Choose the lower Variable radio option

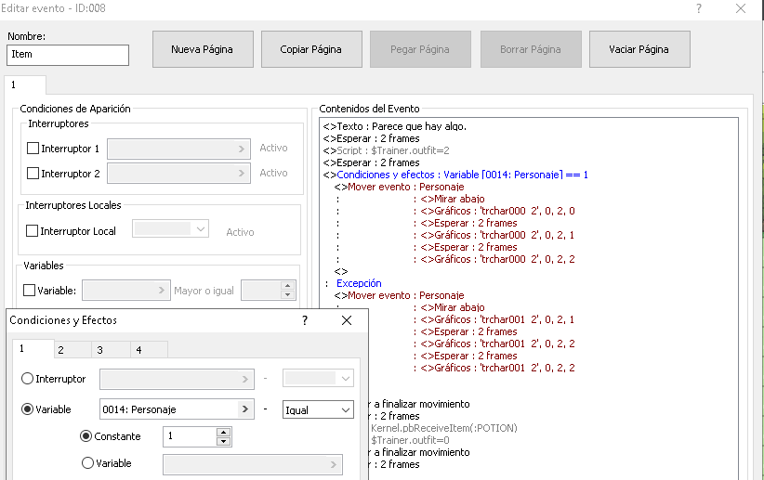pos(87,463)
